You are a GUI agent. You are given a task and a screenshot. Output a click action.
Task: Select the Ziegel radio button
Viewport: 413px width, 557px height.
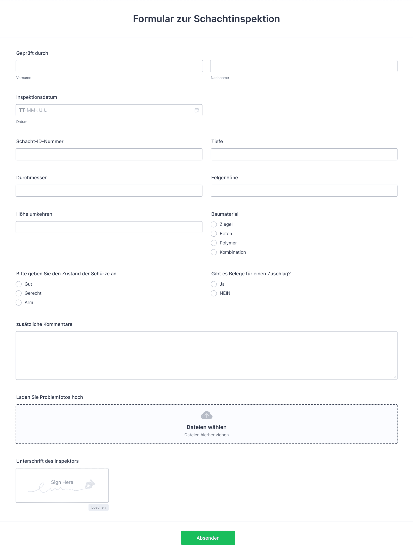point(214,224)
